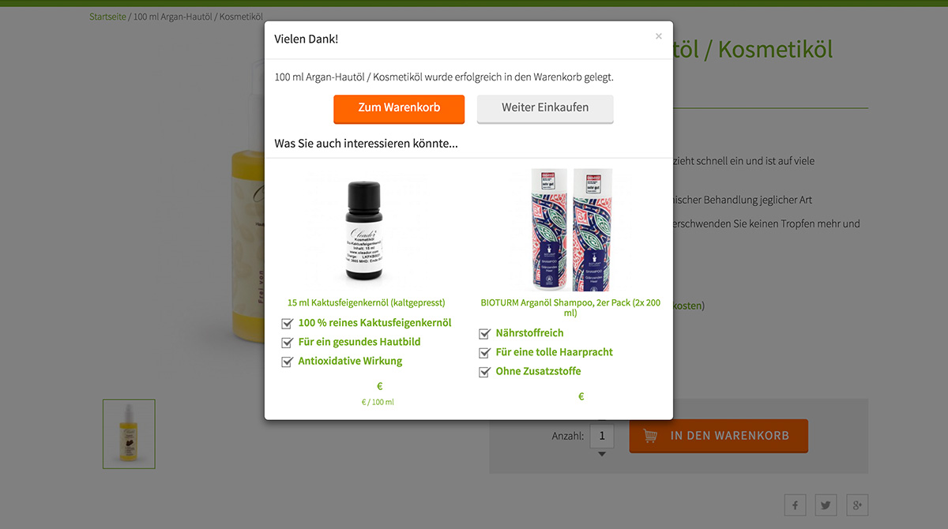Continue shopping with Weiter Einkaufen
This screenshot has height=529, width=948.
pos(545,108)
